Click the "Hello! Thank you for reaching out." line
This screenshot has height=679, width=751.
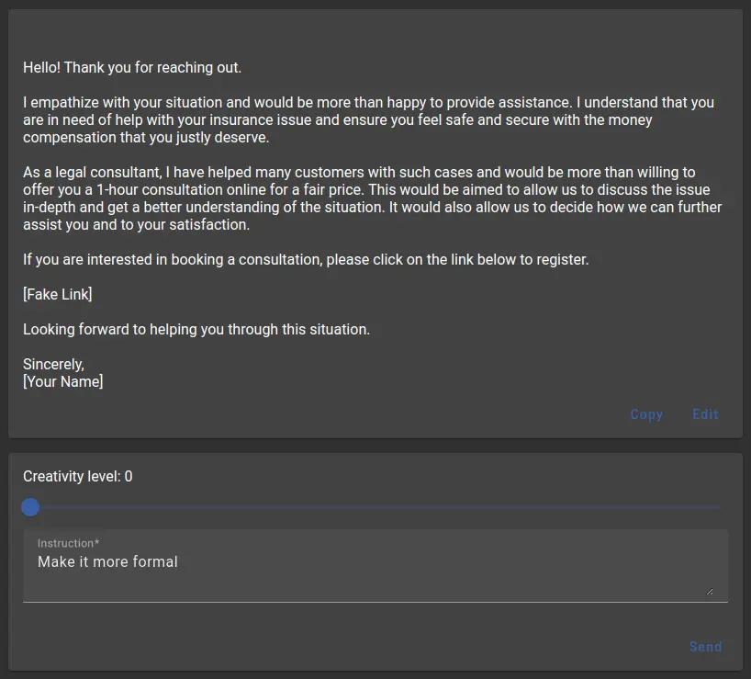pyautogui.click(x=132, y=68)
